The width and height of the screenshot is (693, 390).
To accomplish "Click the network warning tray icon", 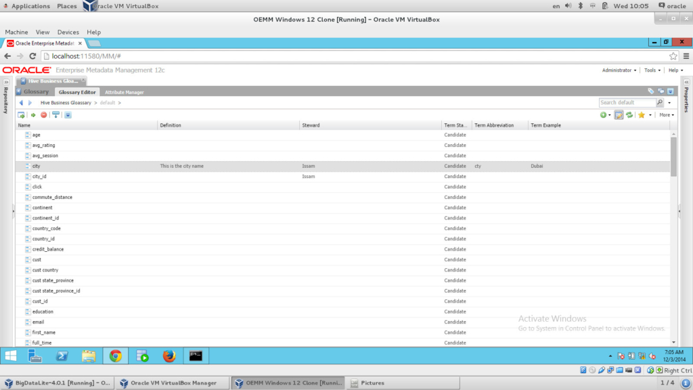I will [x=642, y=356].
